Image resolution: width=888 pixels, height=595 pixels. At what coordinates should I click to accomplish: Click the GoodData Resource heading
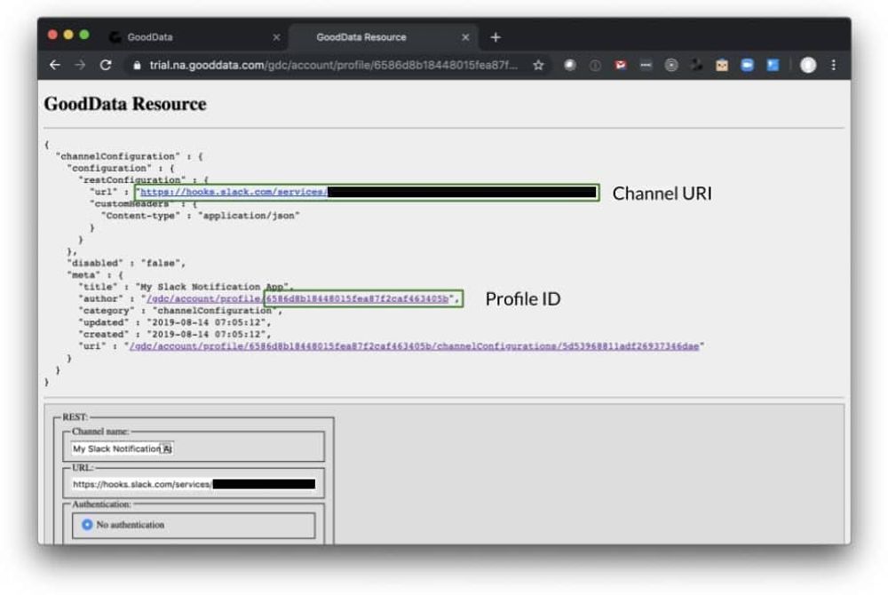(125, 104)
